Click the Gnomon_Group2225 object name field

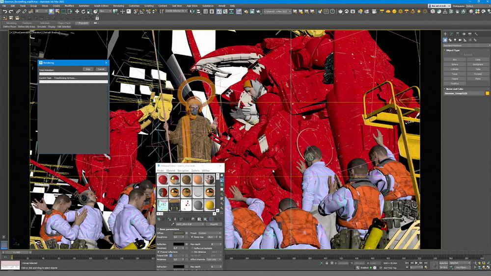[464, 93]
